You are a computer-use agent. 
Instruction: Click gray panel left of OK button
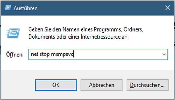(x=18, y=85)
